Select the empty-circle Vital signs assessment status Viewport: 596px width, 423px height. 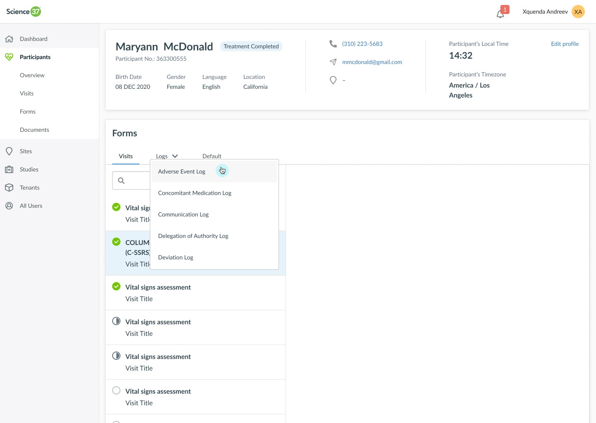tap(116, 390)
